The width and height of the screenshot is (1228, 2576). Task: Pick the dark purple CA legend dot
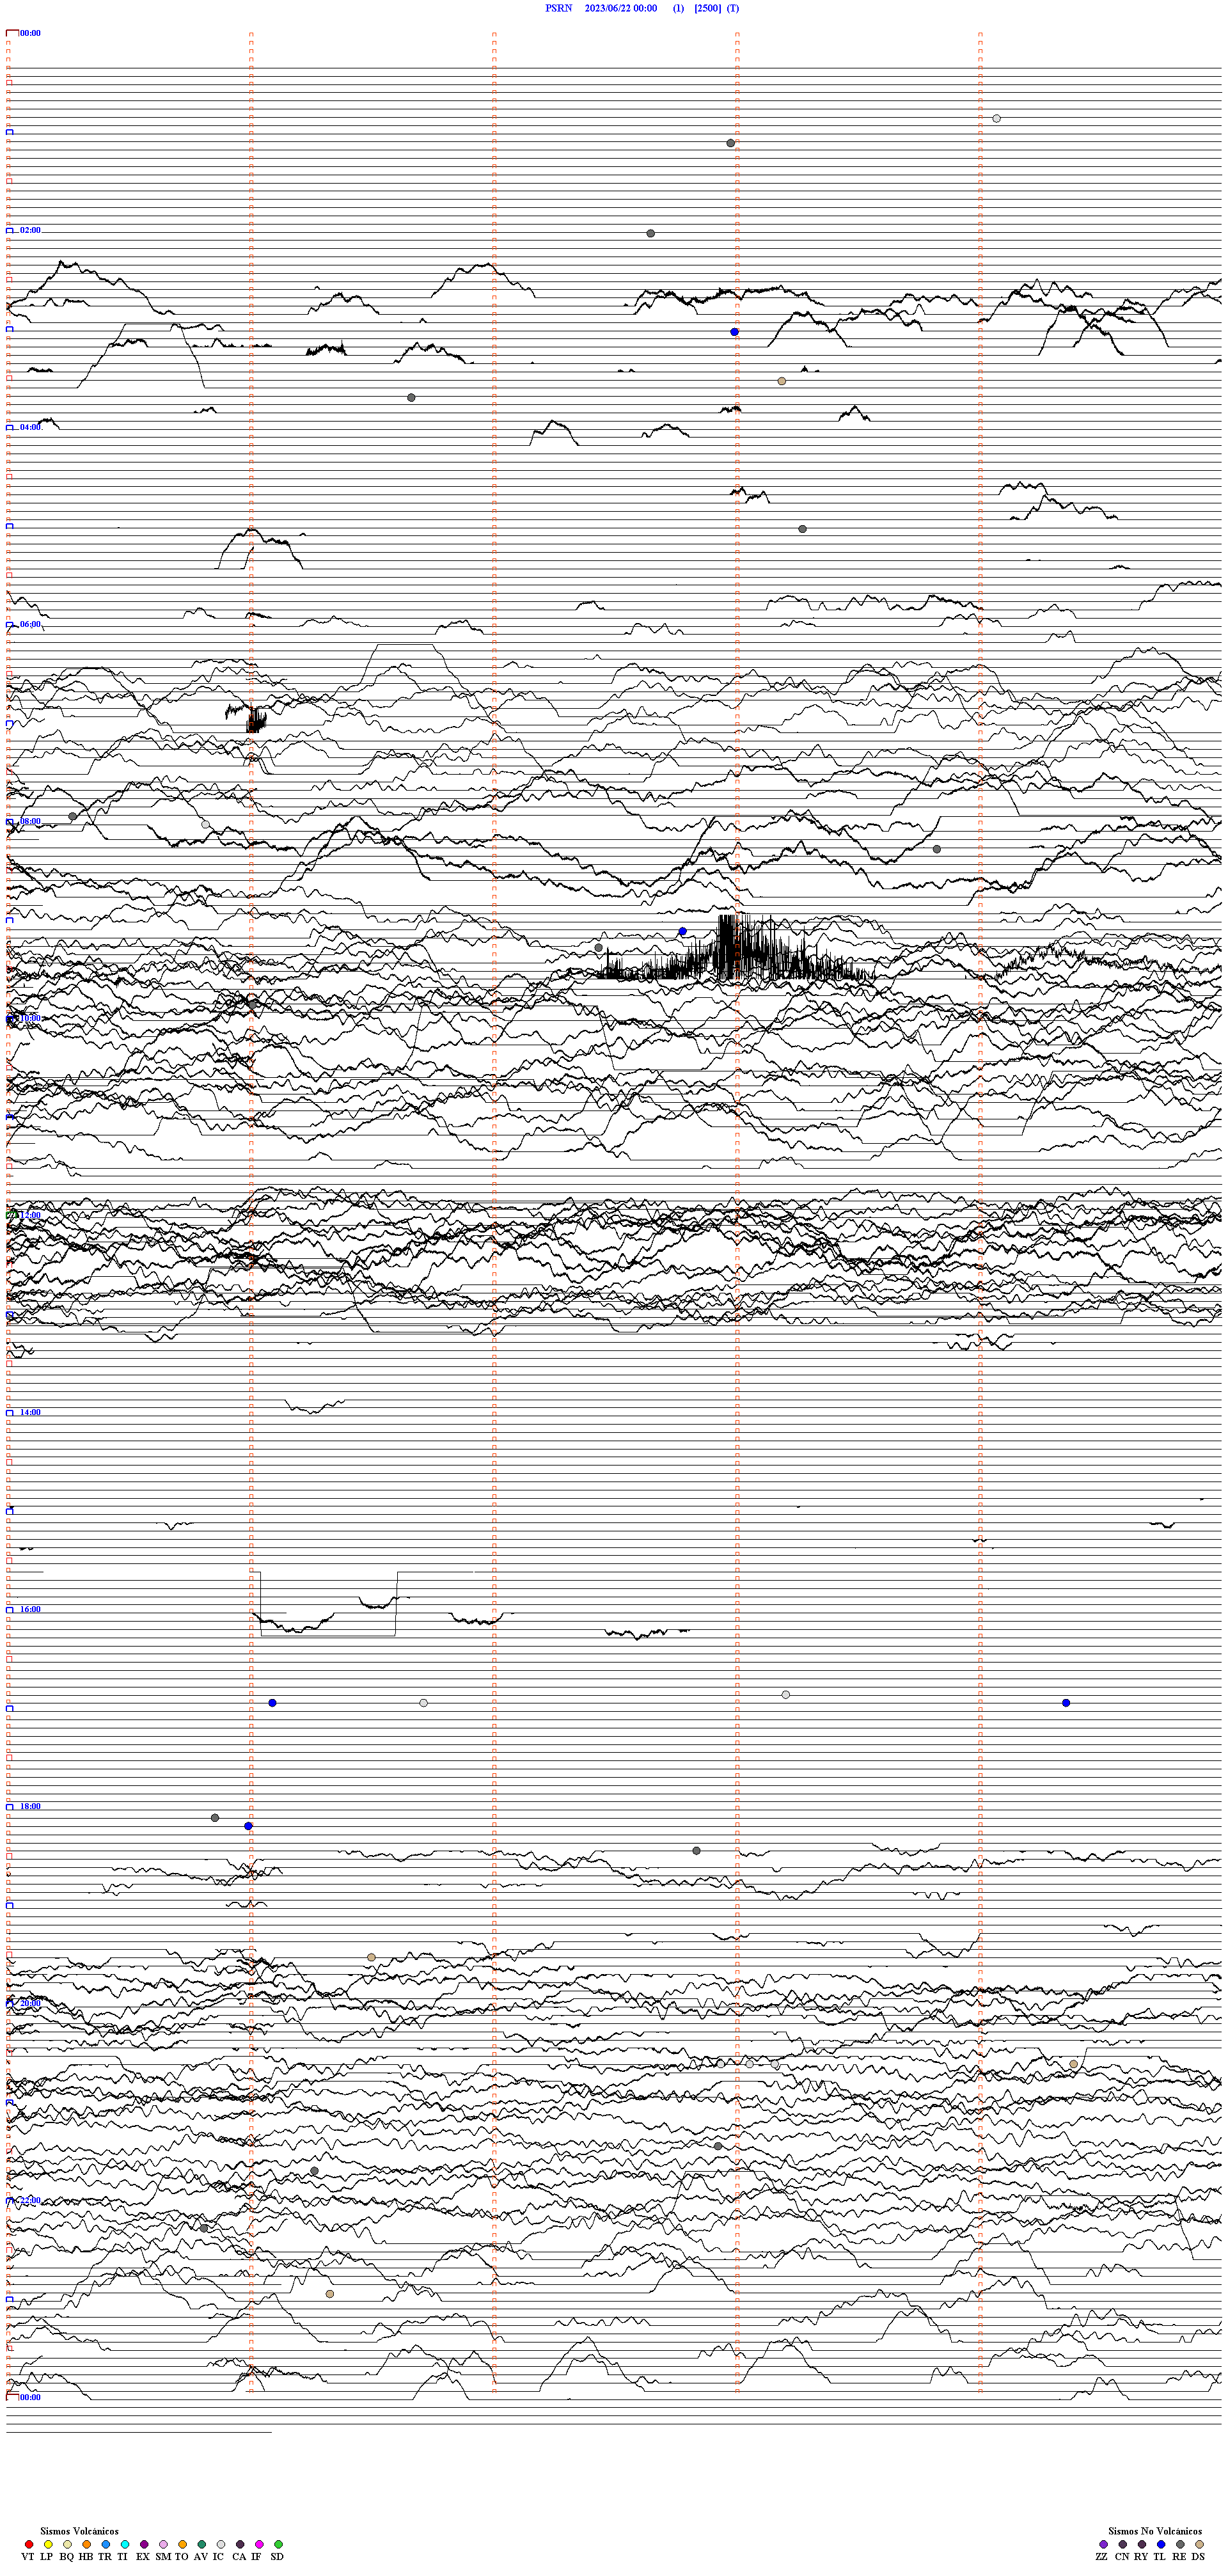click(x=240, y=2544)
